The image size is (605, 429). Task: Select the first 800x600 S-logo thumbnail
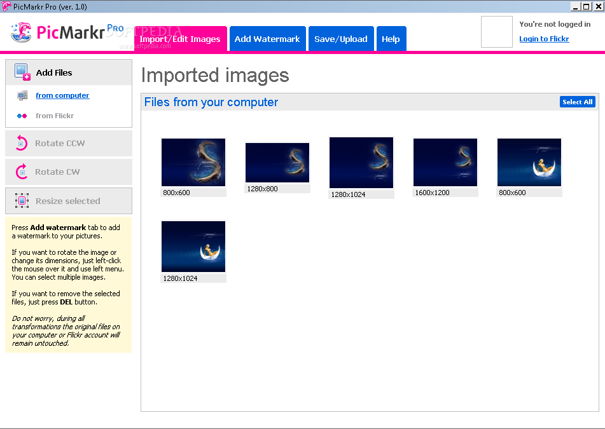193,162
